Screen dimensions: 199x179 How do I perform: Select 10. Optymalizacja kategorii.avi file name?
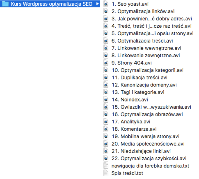click(x=148, y=70)
